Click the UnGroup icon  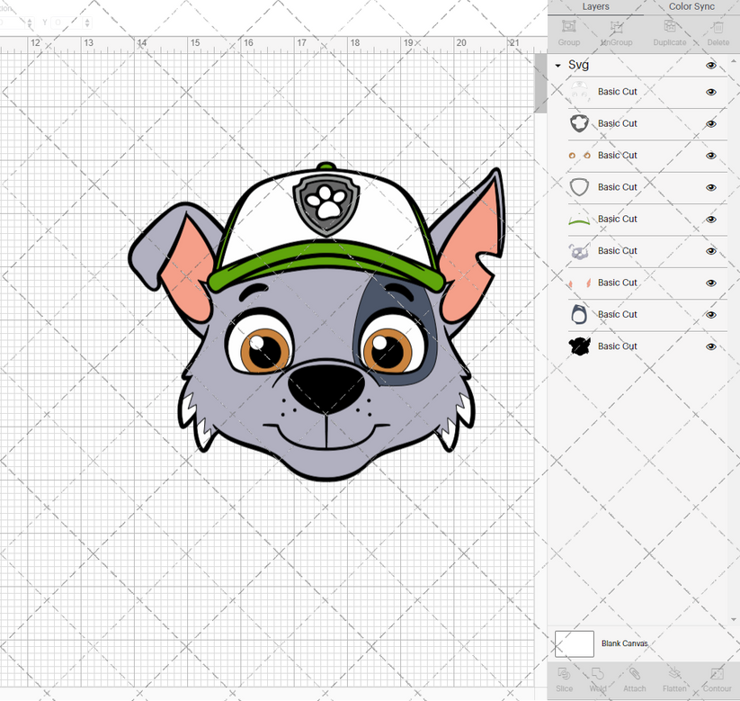(616, 35)
